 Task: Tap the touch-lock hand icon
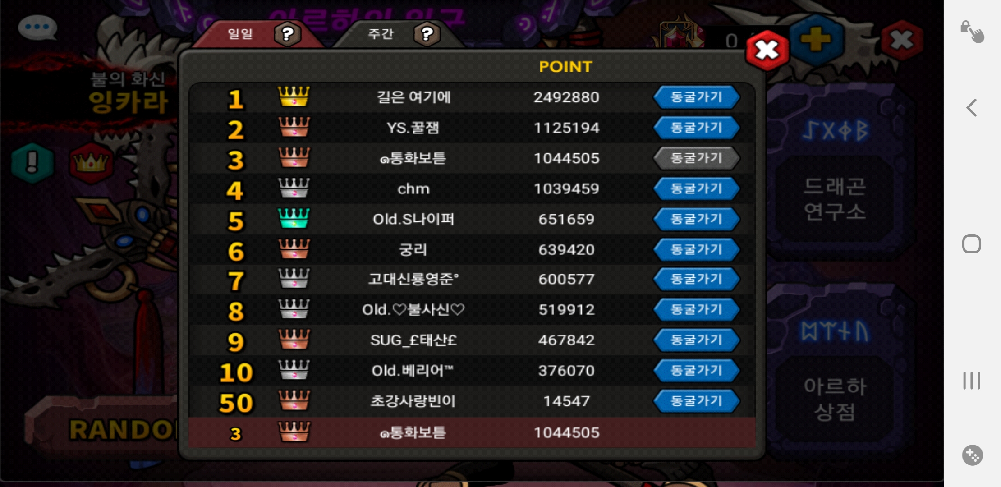pos(972,32)
